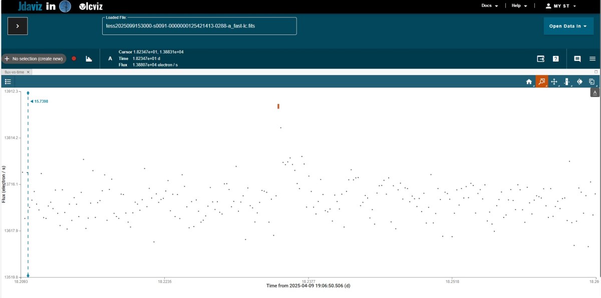Toggle the layer A legend badge
Viewport: 601px width, 298px height.
(595, 93)
